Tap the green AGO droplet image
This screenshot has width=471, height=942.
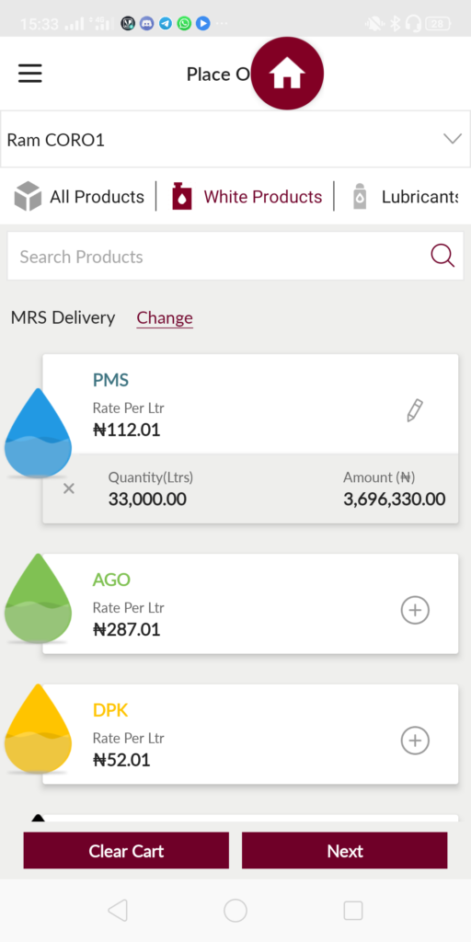[38, 598]
